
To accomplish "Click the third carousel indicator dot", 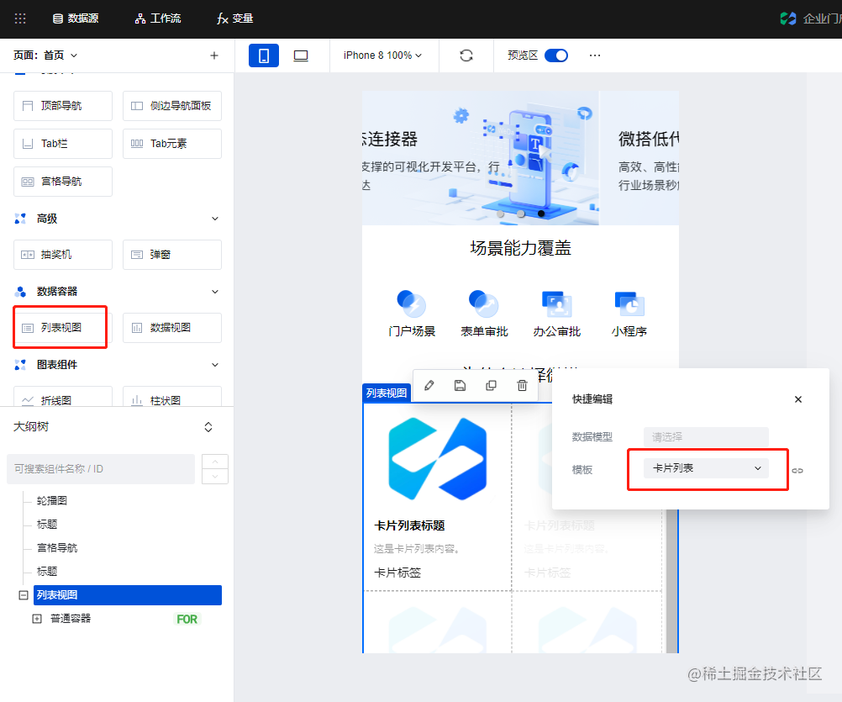I will pos(541,214).
